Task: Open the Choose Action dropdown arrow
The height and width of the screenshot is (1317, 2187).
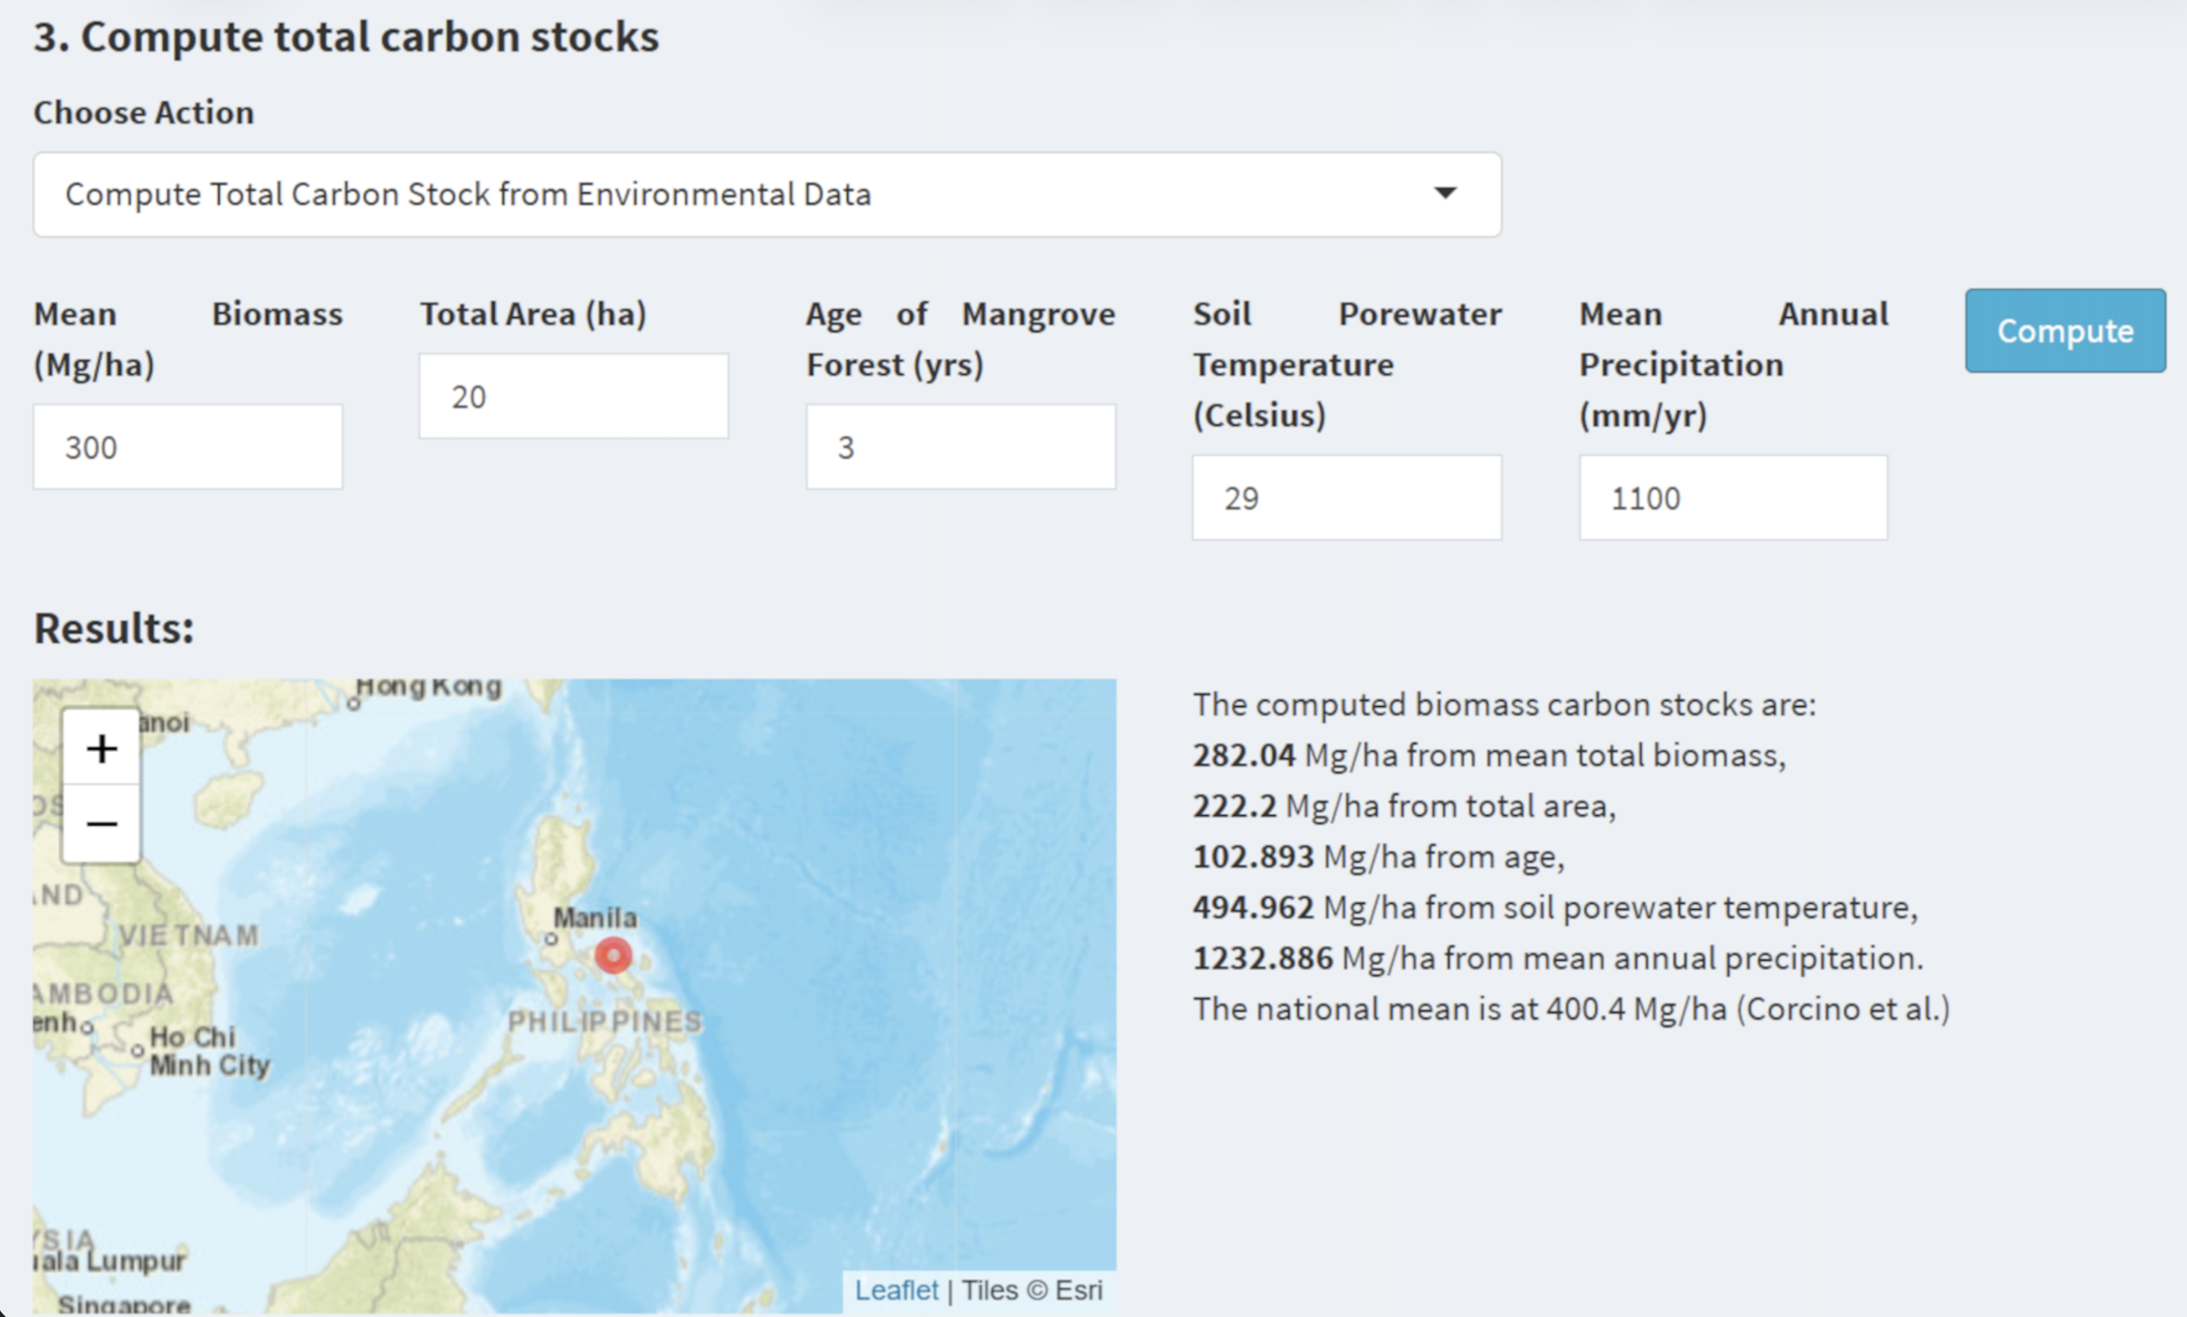Action: 1444,193
